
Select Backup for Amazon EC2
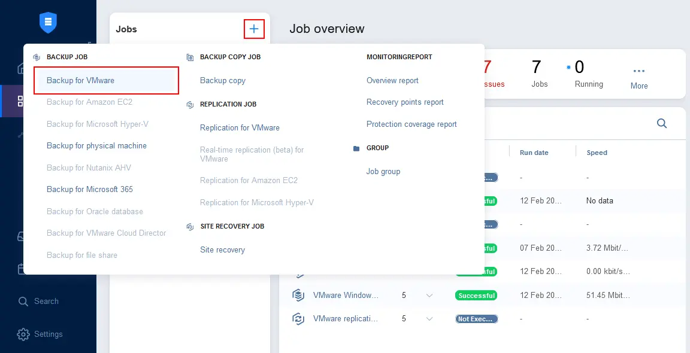pyautogui.click(x=89, y=102)
